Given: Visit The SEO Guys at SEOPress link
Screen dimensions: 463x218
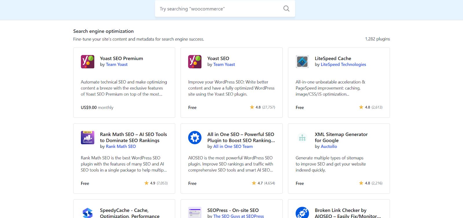Looking at the screenshot, I should 238,216.
